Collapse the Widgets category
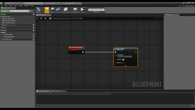The width and height of the screenshot is (195, 110). click(1, 32)
